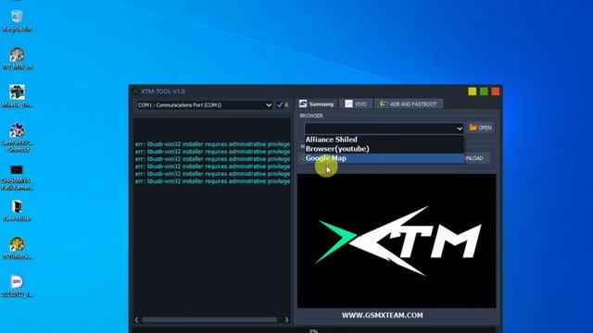
Task: Open the TFTUnlock desktop shortcut
Action: 17,248
